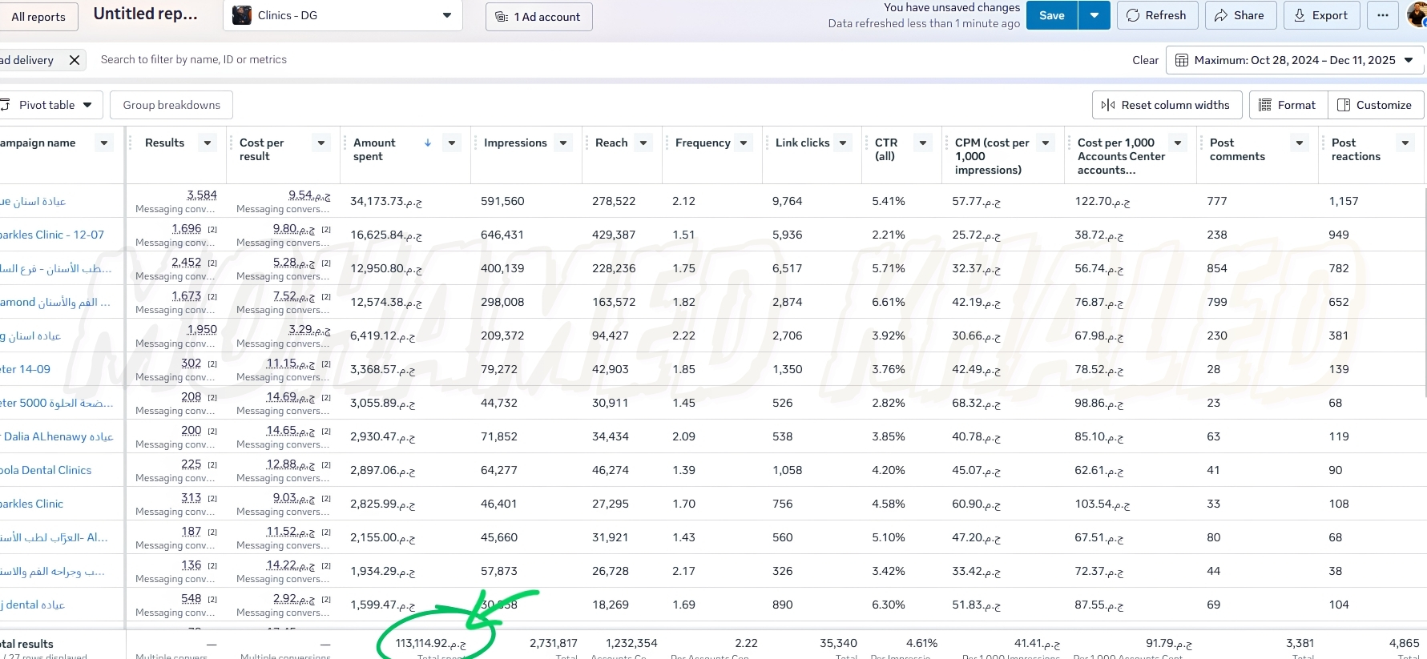Click the 1,696 results value
The width and height of the screenshot is (1427, 659).
(x=187, y=228)
